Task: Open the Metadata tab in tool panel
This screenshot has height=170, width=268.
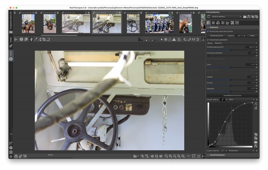Action: click(x=237, y=23)
